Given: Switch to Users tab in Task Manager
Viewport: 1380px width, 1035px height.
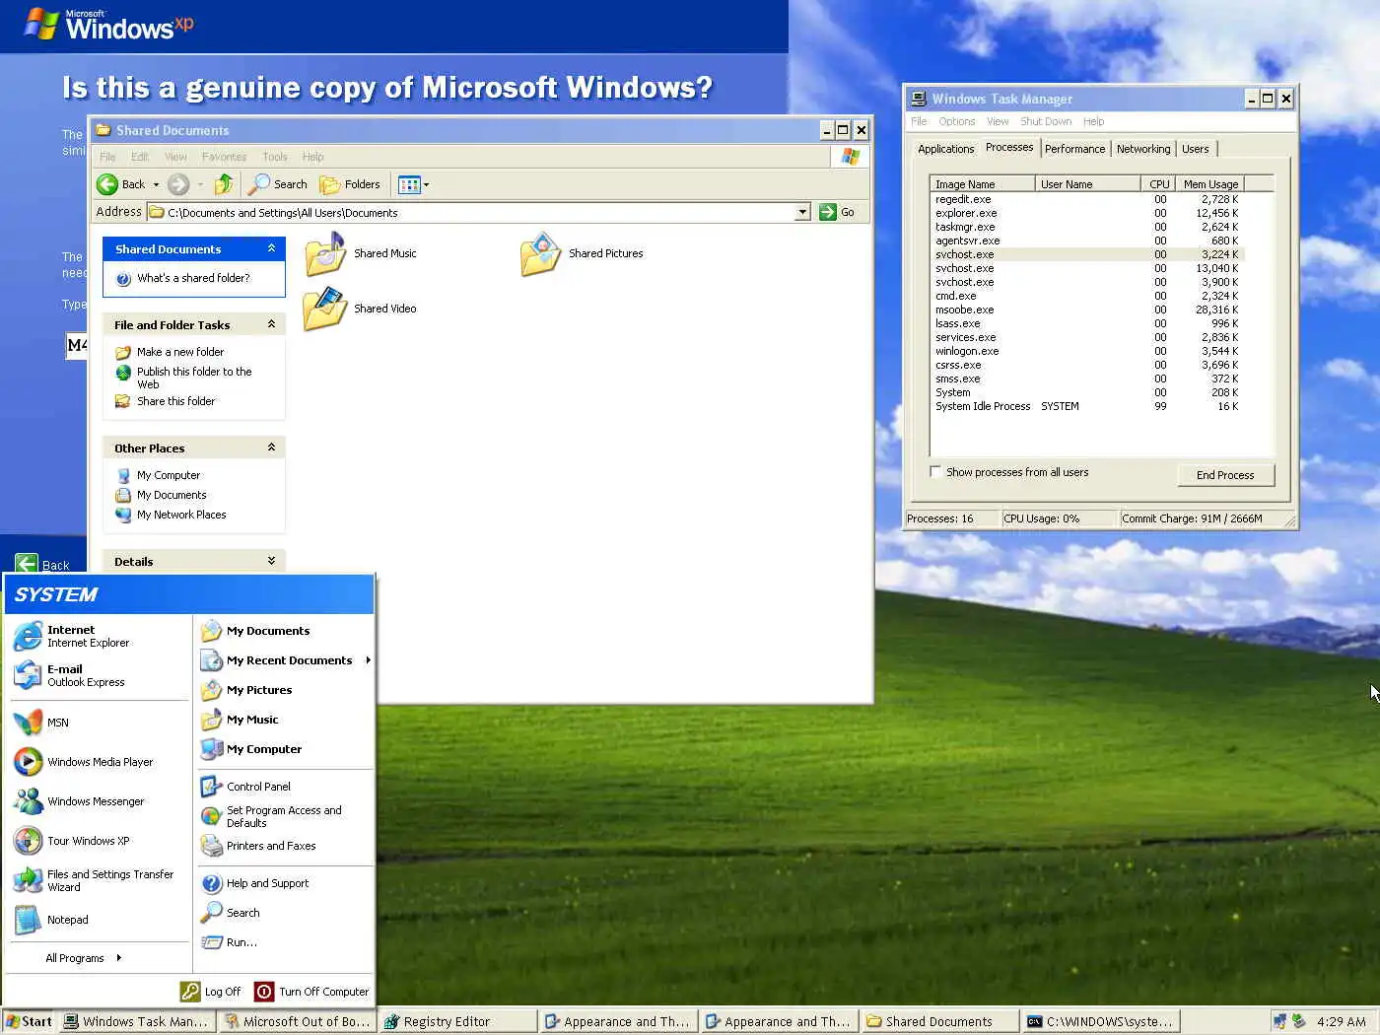Looking at the screenshot, I should click(x=1196, y=149).
